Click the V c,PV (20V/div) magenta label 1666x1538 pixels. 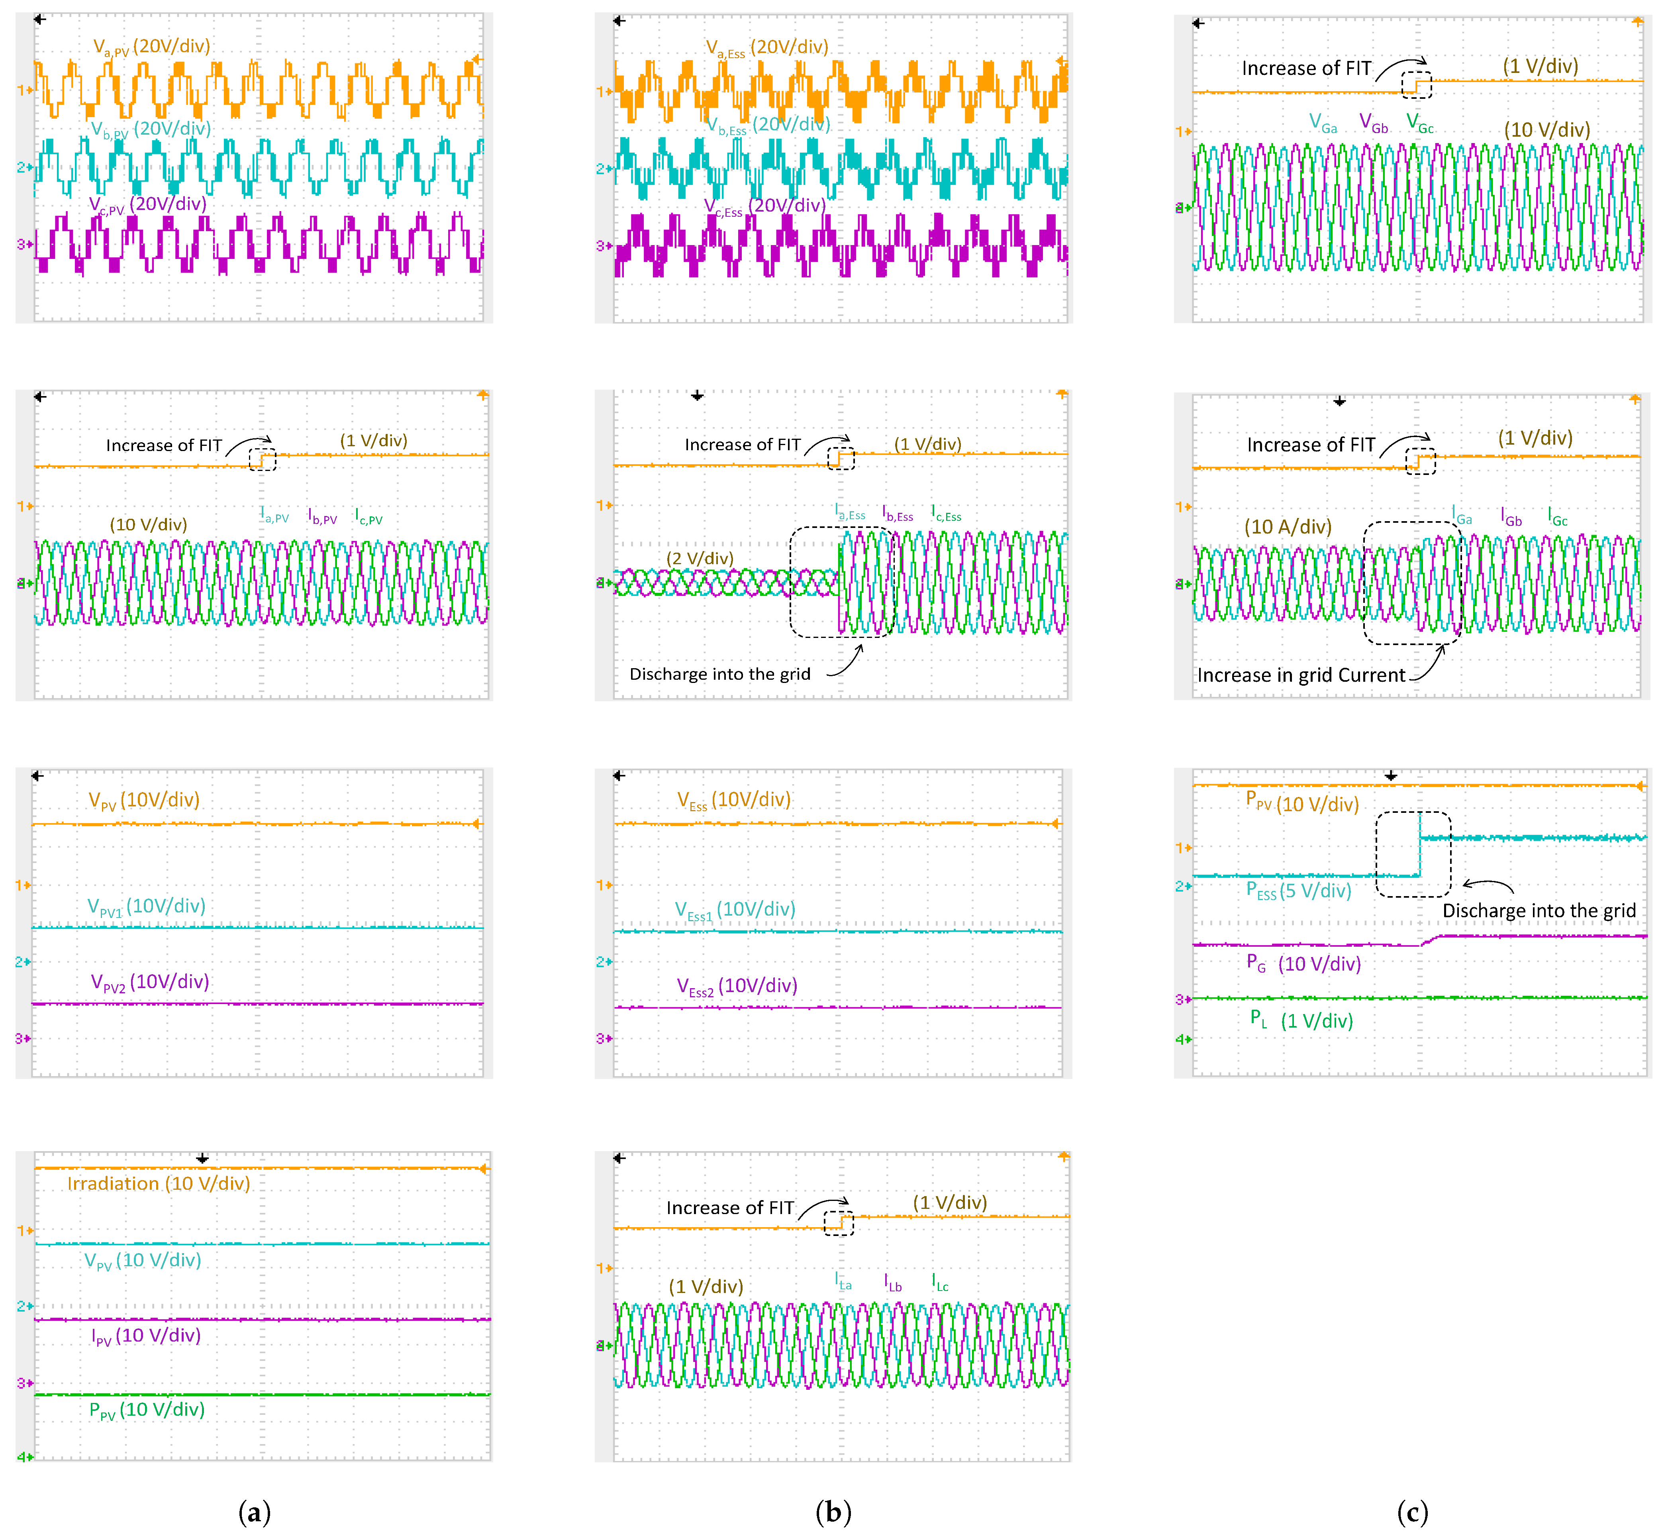[x=148, y=205]
